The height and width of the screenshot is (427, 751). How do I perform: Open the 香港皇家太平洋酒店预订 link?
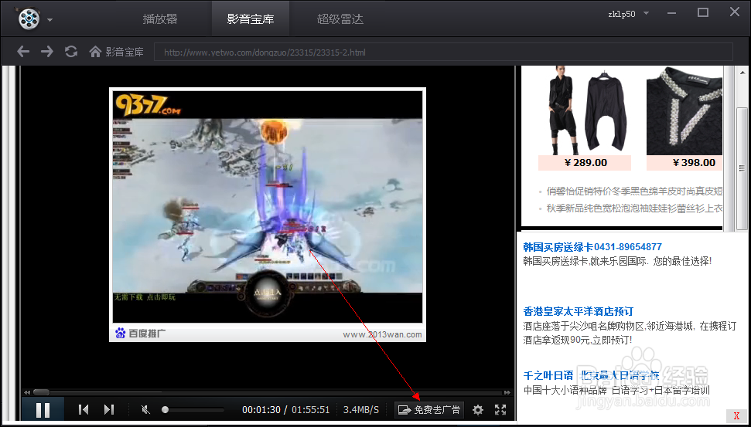pos(578,311)
